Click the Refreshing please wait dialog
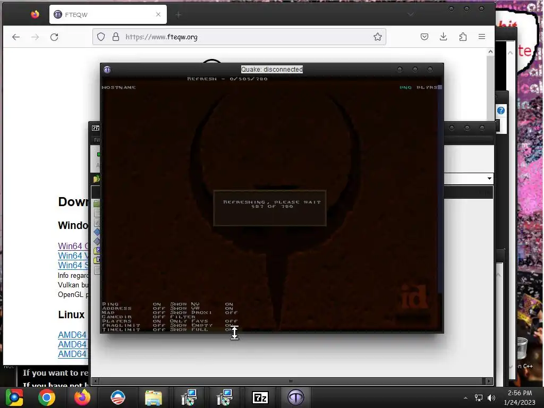The image size is (544, 408). [270, 208]
